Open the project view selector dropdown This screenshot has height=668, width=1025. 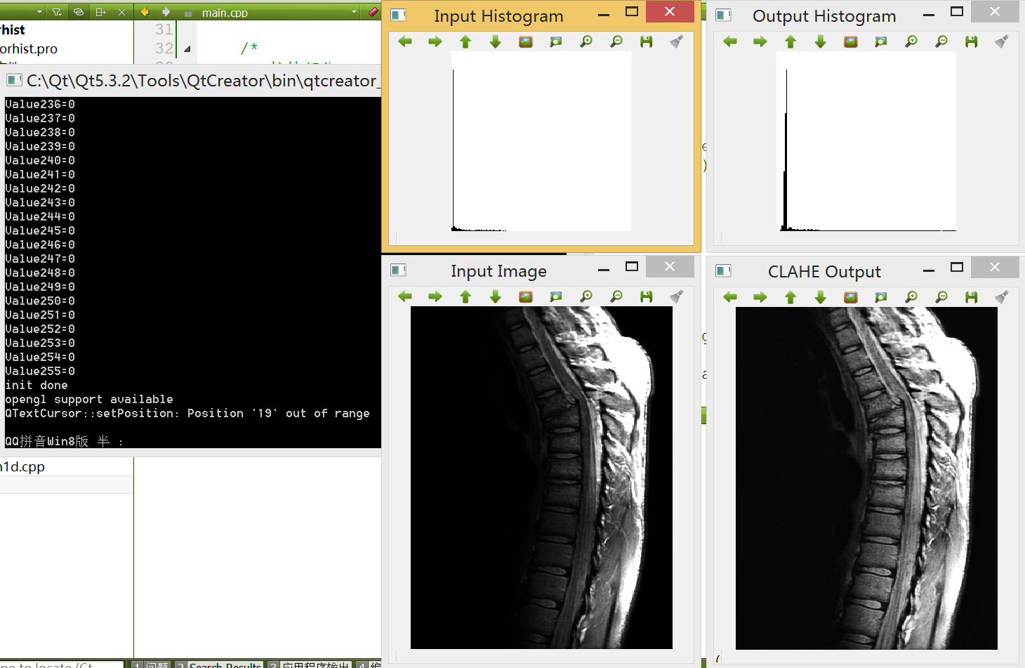tap(39, 12)
